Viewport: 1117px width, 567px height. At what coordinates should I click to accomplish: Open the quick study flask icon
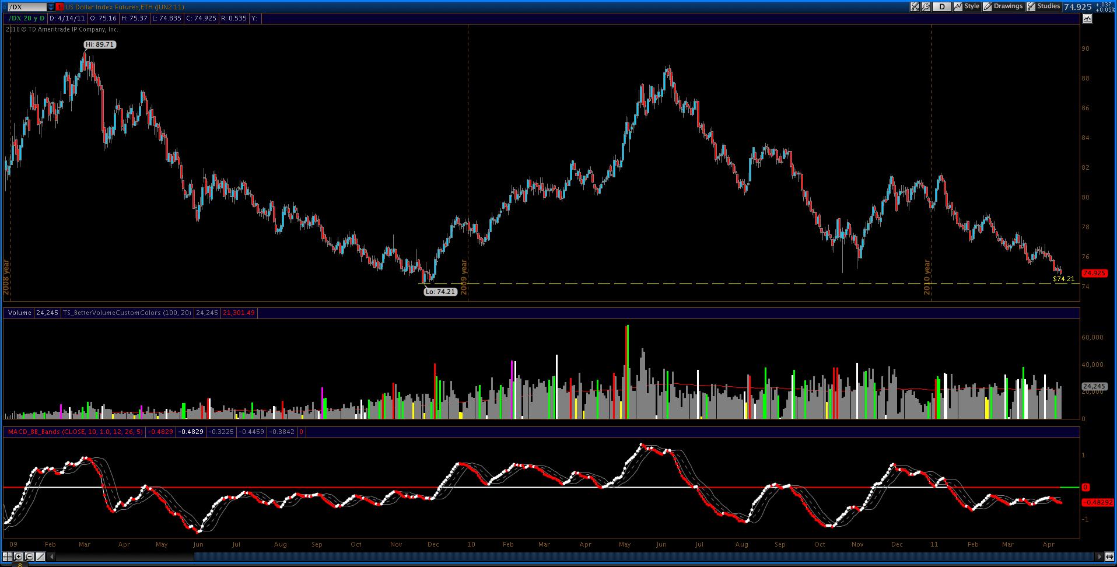point(915,6)
